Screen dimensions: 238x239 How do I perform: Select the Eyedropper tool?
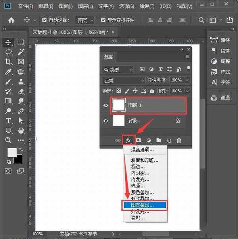[8, 72]
